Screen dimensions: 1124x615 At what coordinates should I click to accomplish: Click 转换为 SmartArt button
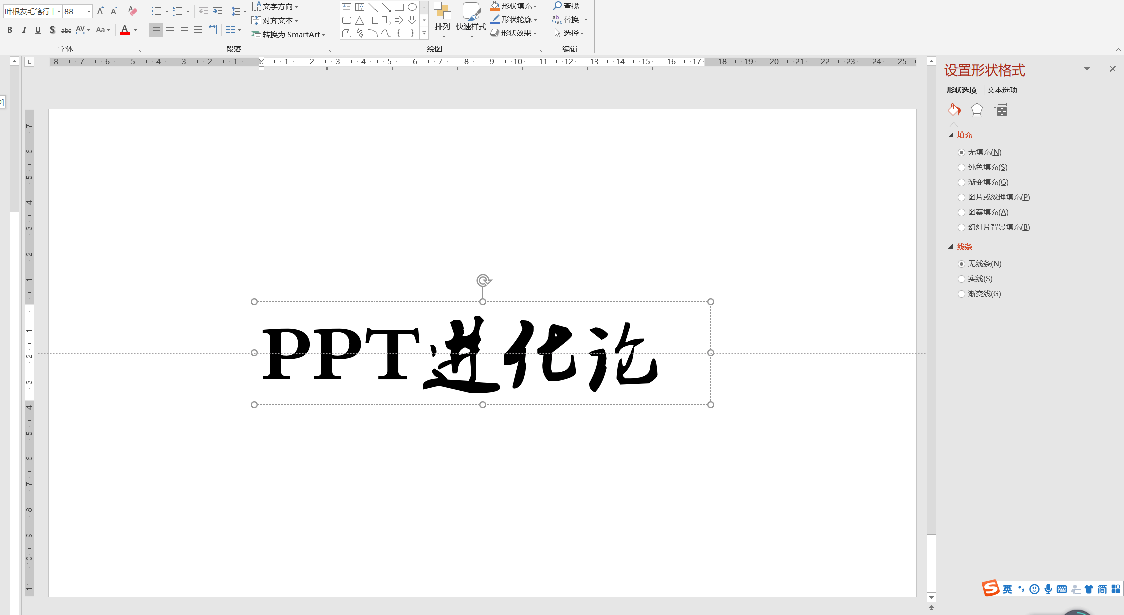pos(288,34)
